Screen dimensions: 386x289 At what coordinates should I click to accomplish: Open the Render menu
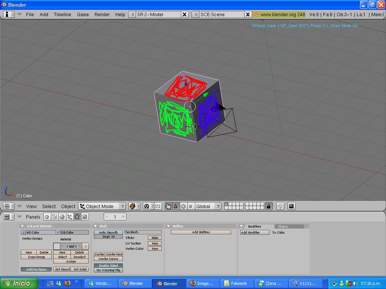tap(102, 15)
